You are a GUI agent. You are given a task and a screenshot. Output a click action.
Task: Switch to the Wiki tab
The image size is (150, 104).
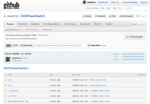tap(98, 24)
